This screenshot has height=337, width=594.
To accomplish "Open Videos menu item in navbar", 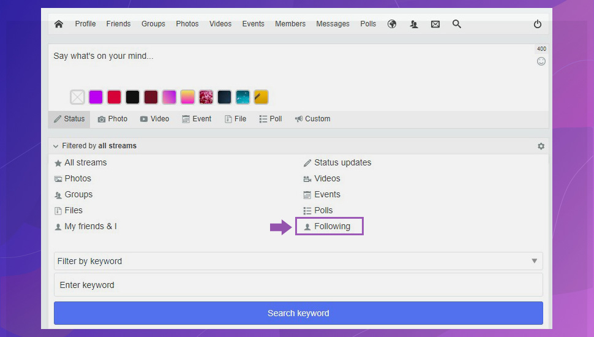I will (x=220, y=24).
